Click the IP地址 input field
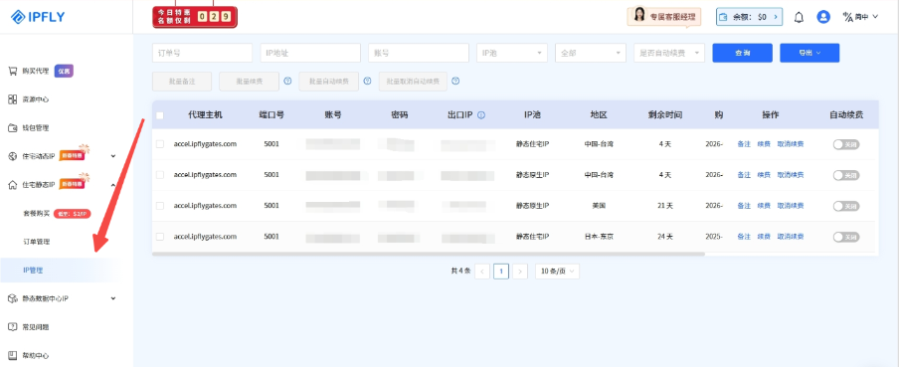This screenshot has height=367, width=899. point(310,53)
